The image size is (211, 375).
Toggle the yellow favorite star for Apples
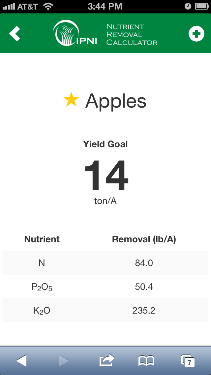(x=71, y=100)
